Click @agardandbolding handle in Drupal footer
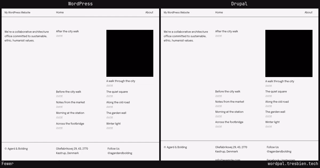This screenshot has height=168, width=320. tap(279, 151)
